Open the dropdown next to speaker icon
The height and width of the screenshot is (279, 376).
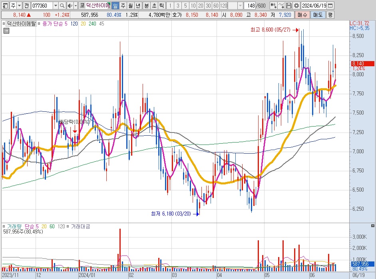coord(76,6)
